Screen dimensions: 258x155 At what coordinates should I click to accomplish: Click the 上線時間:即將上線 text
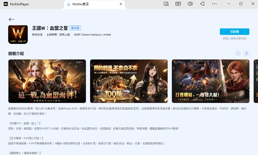(58, 35)
